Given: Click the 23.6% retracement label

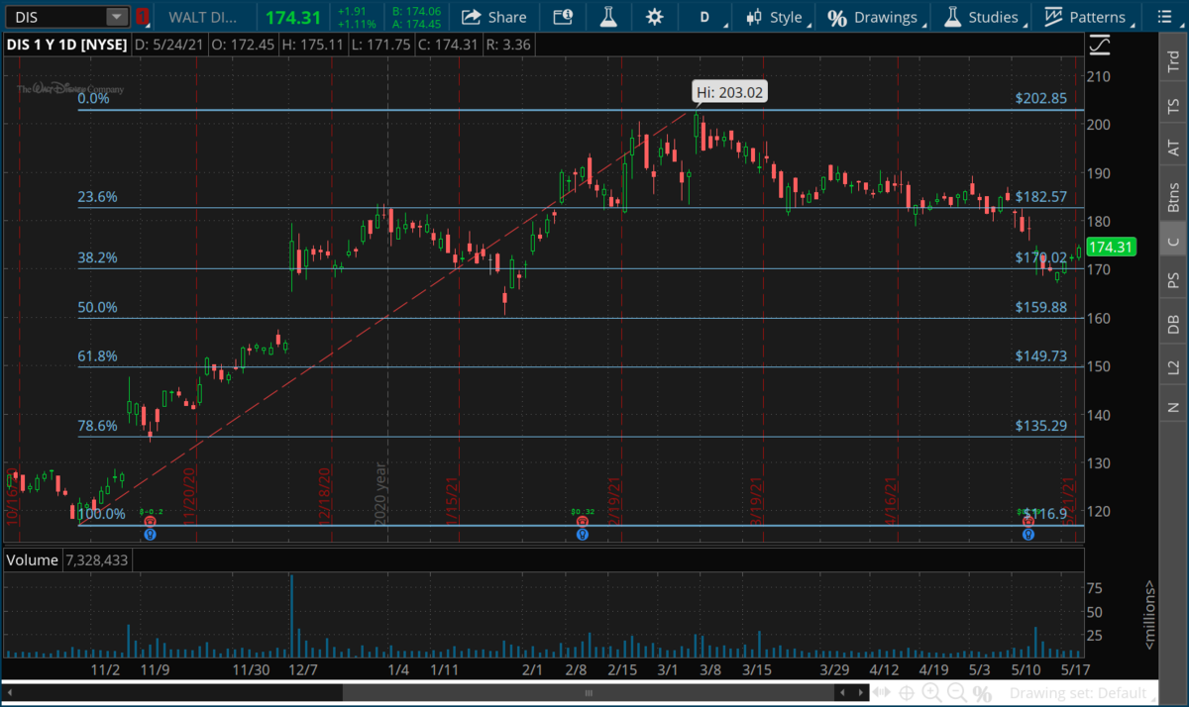Looking at the screenshot, I should click(x=98, y=197).
